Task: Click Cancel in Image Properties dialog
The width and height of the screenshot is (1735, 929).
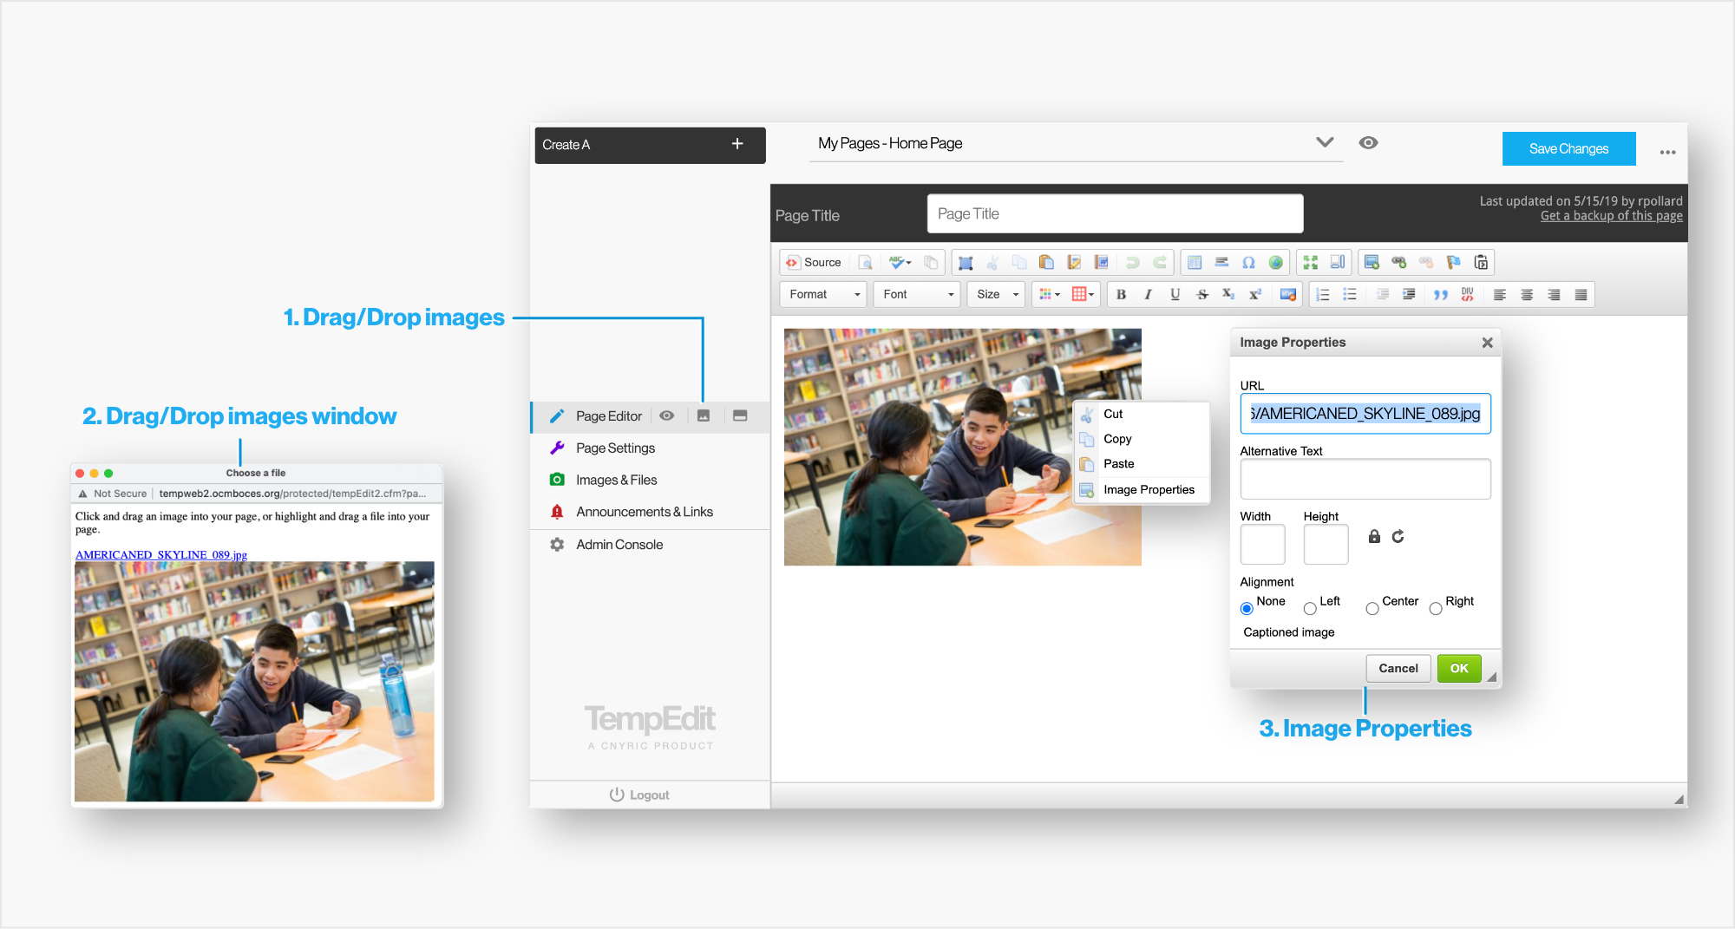Action: 1398,668
